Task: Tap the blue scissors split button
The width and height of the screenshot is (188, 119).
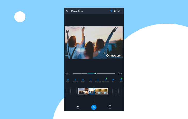Action: click(94, 107)
